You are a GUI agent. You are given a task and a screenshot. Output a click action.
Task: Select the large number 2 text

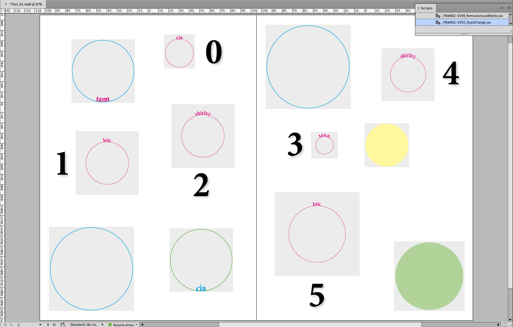coord(202,185)
